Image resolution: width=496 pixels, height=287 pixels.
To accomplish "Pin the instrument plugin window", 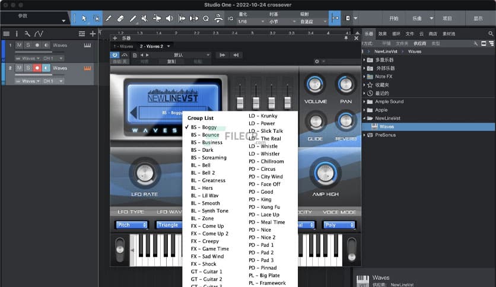I will click(x=347, y=38).
